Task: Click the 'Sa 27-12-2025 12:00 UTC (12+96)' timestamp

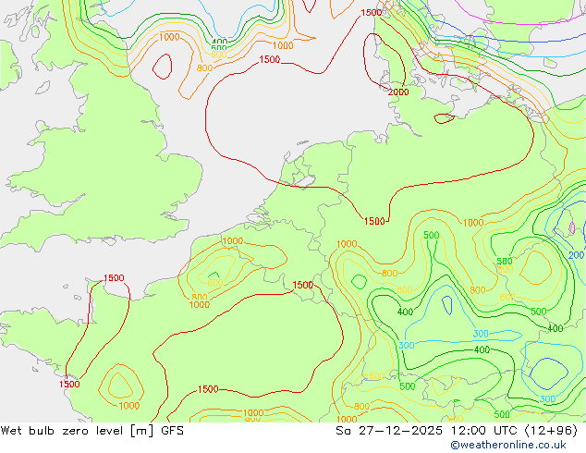Action: 457,431
